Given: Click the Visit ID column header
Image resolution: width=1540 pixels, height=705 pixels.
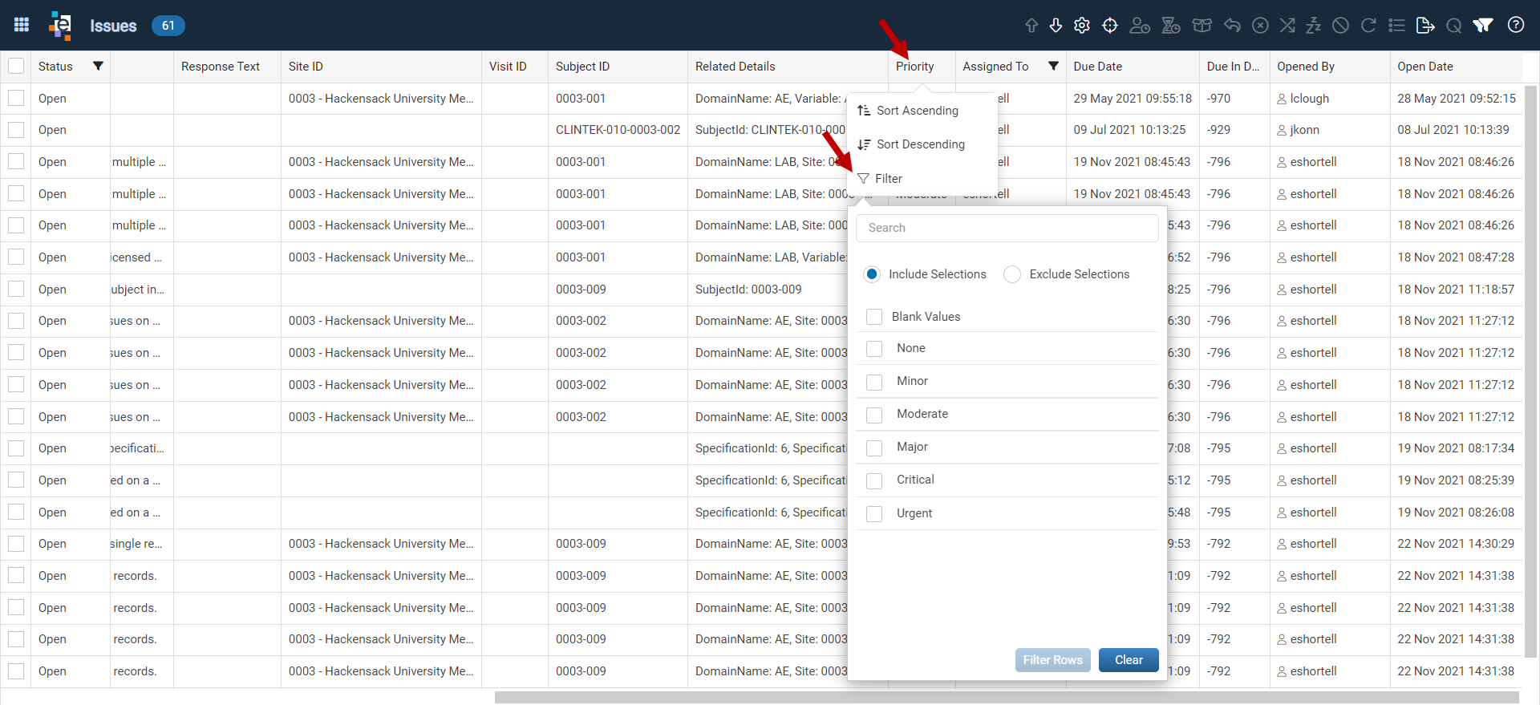Looking at the screenshot, I should coord(508,67).
